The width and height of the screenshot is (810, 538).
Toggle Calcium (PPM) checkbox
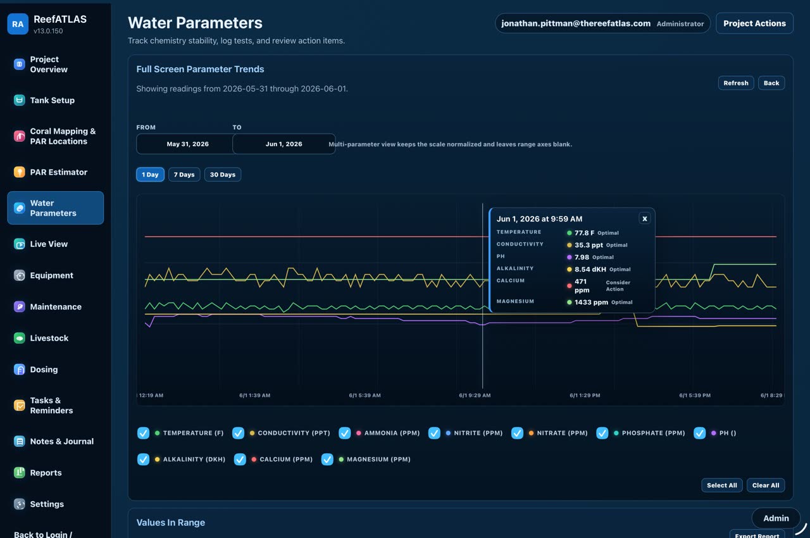click(x=240, y=460)
